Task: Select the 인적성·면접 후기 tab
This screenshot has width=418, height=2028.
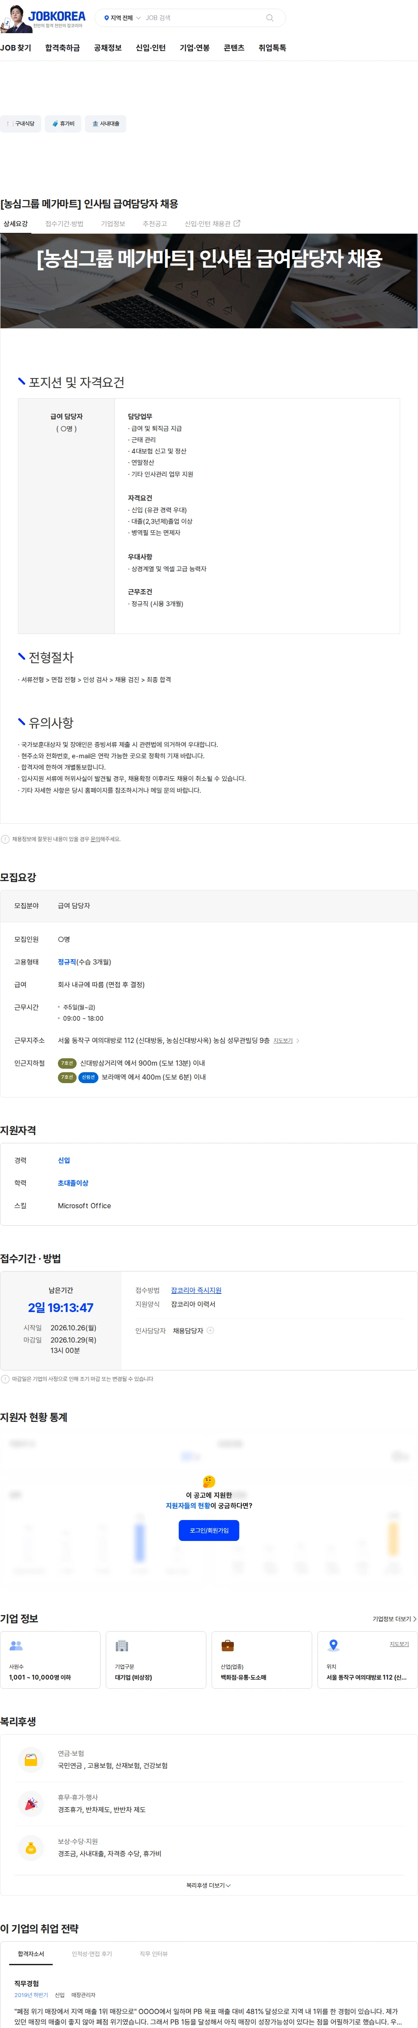Action: coord(92,1954)
